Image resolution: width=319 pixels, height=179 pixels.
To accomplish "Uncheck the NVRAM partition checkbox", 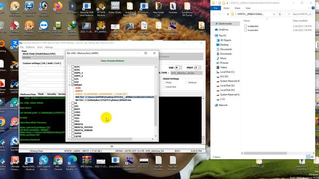I will pyautogui.click(x=73, y=85).
